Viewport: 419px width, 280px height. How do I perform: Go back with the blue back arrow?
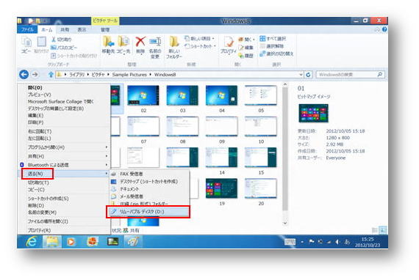coord(24,74)
